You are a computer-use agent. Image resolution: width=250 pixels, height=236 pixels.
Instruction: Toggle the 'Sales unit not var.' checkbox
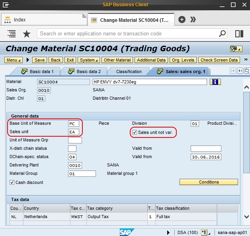pyautogui.click(x=135, y=132)
